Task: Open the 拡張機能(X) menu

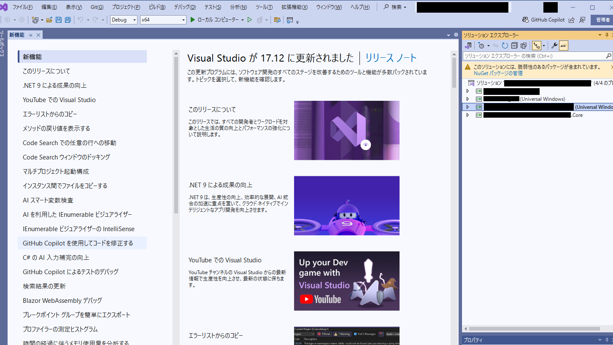Action: click(x=294, y=7)
